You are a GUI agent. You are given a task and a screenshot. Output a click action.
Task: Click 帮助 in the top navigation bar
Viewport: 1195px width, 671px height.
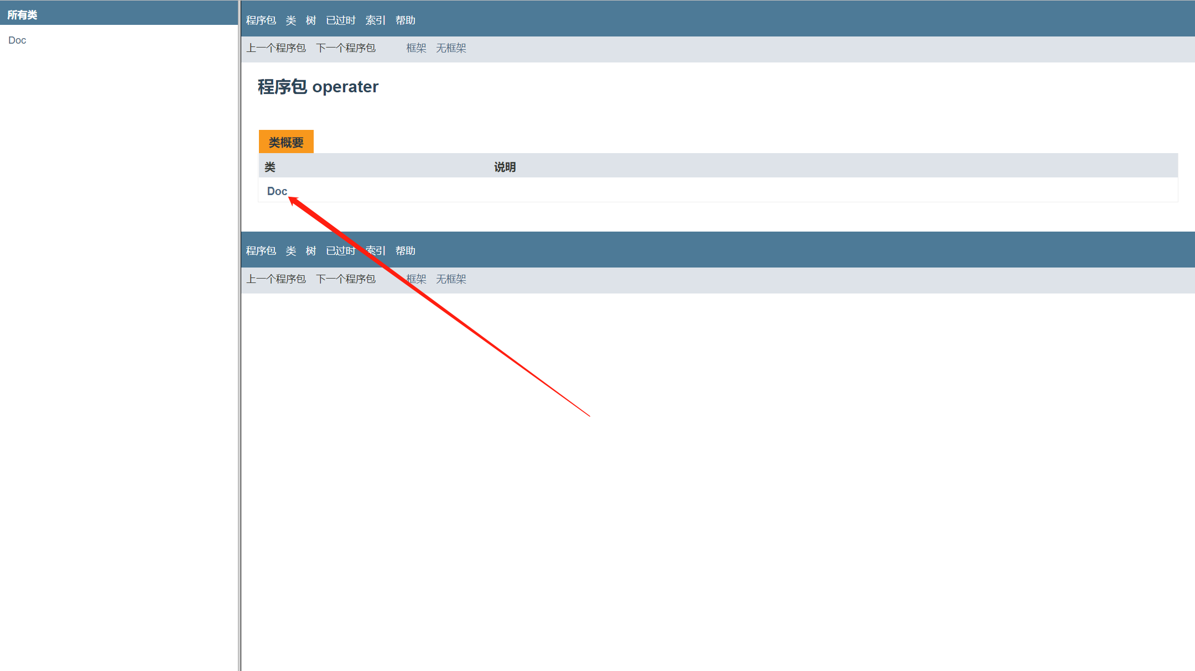point(406,20)
